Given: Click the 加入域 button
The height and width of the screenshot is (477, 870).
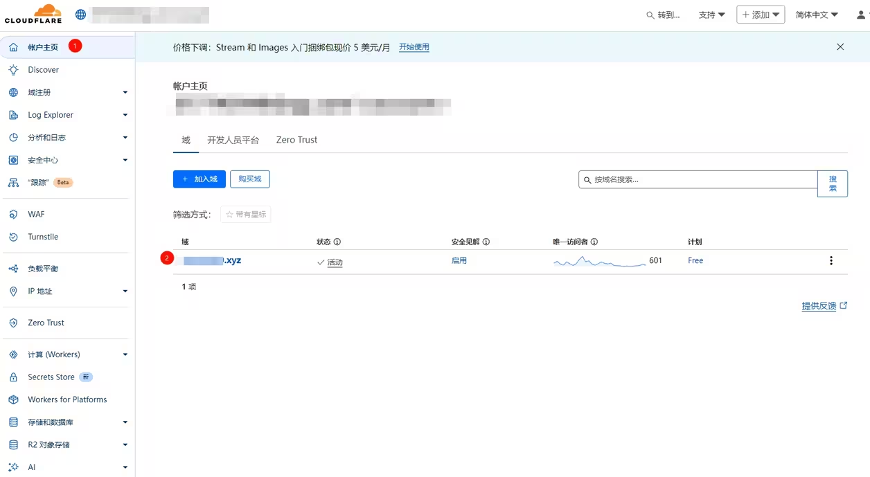Looking at the screenshot, I should pyautogui.click(x=199, y=179).
